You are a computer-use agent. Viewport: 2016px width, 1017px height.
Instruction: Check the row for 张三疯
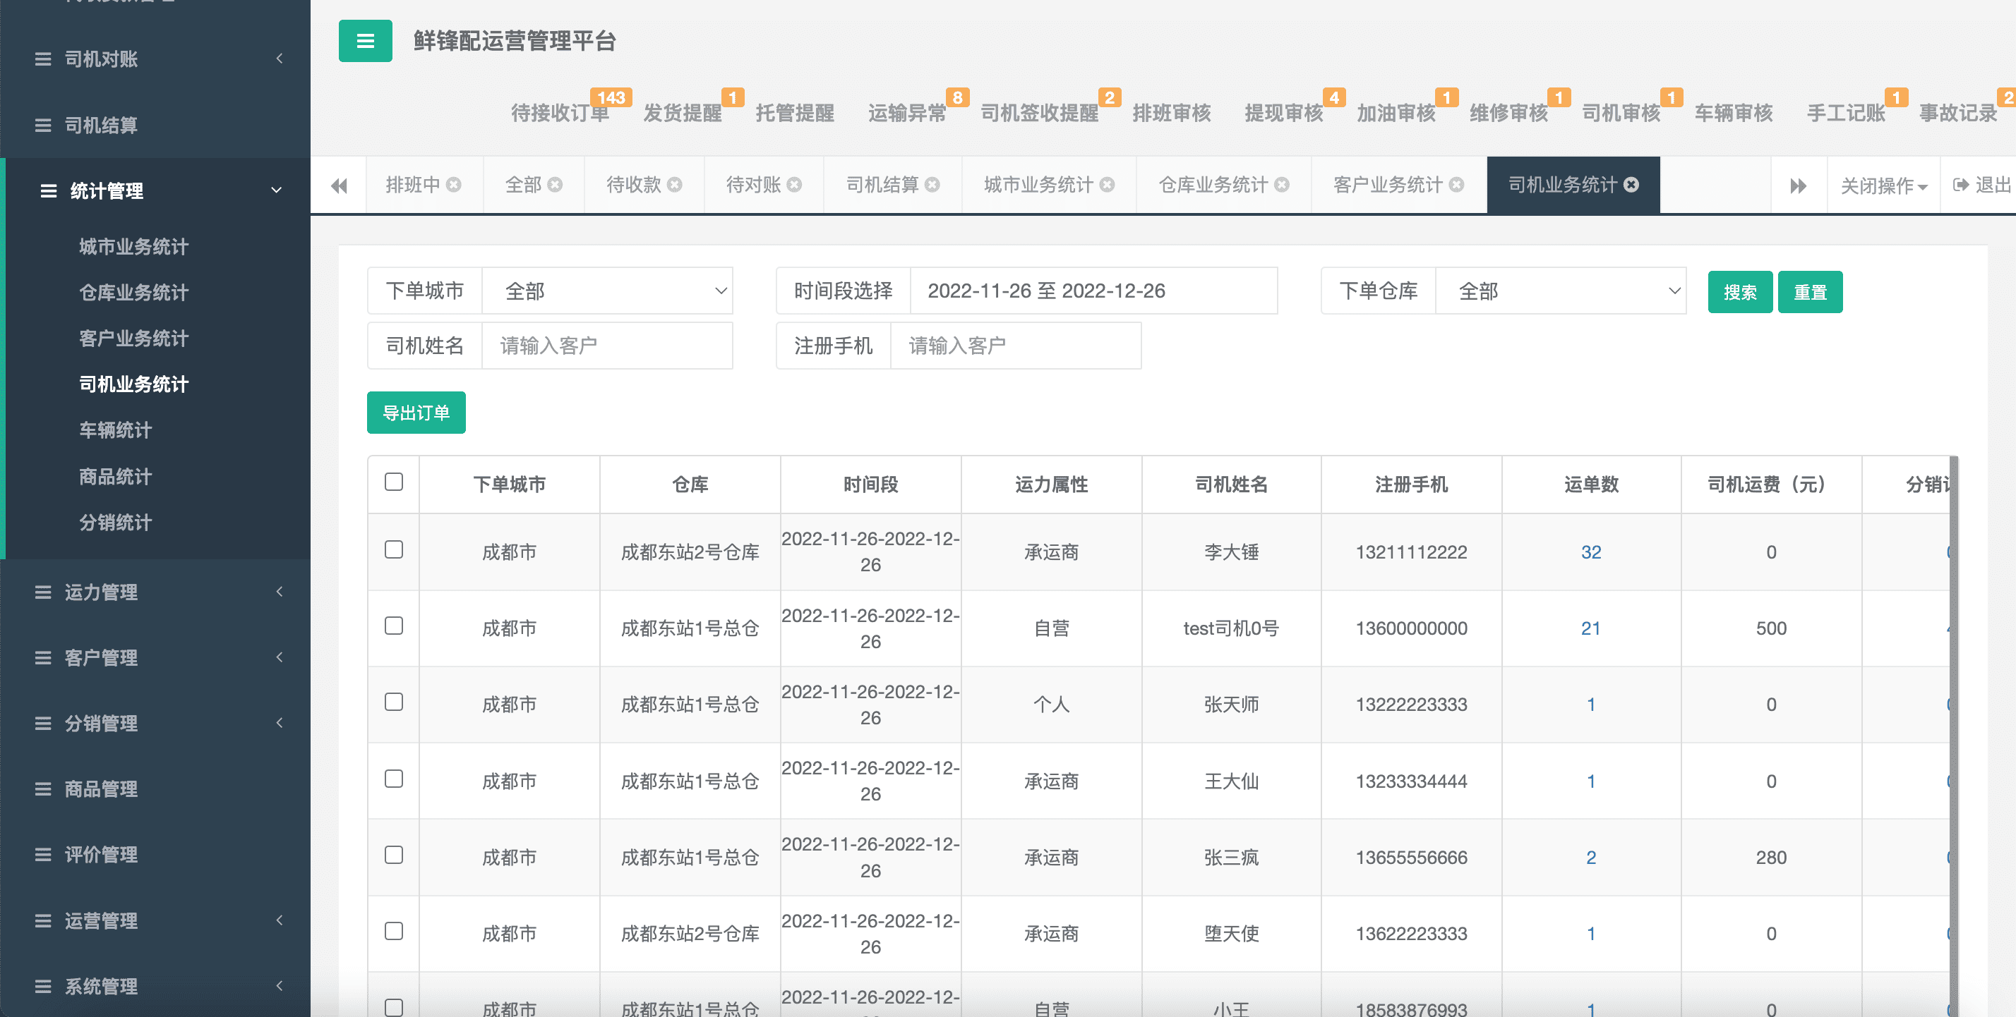[394, 855]
